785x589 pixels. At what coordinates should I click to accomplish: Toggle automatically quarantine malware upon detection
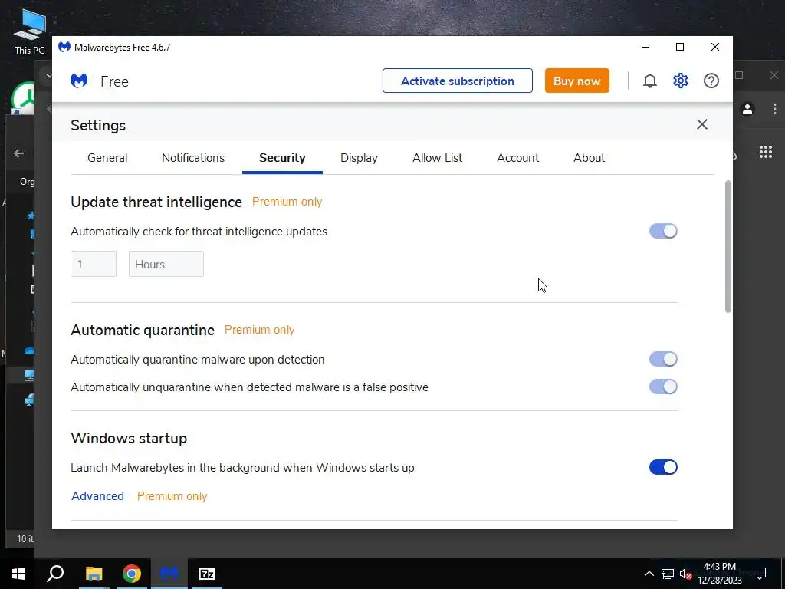coord(663,359)
